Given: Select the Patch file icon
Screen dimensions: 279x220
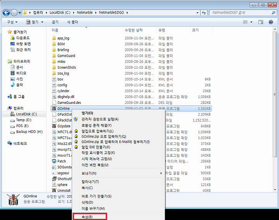Looking at the screenshot, I should click(x=54, y=161).
